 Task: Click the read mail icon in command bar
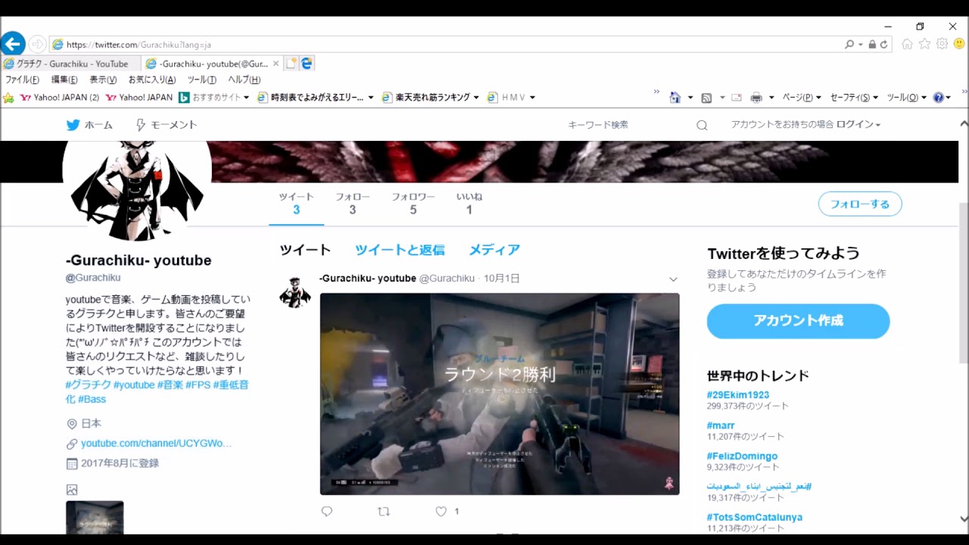[x=737, y=98]
